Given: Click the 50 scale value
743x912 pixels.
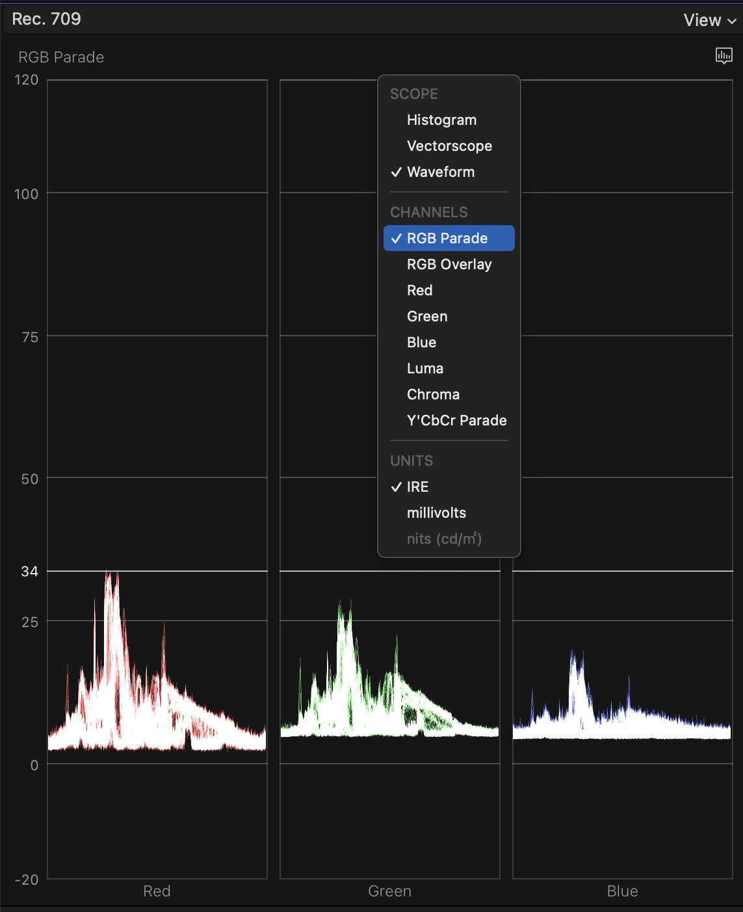Looking at the screenshot, I should click(x=30, y=479).
